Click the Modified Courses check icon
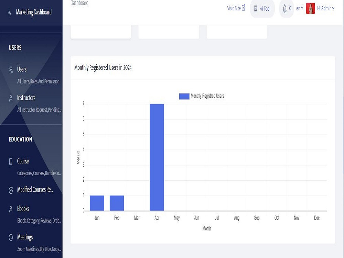 11,190
